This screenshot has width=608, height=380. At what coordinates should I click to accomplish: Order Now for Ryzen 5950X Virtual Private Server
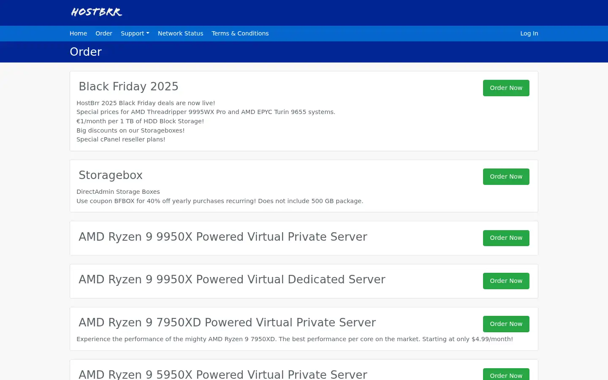[x=506, y=375]
